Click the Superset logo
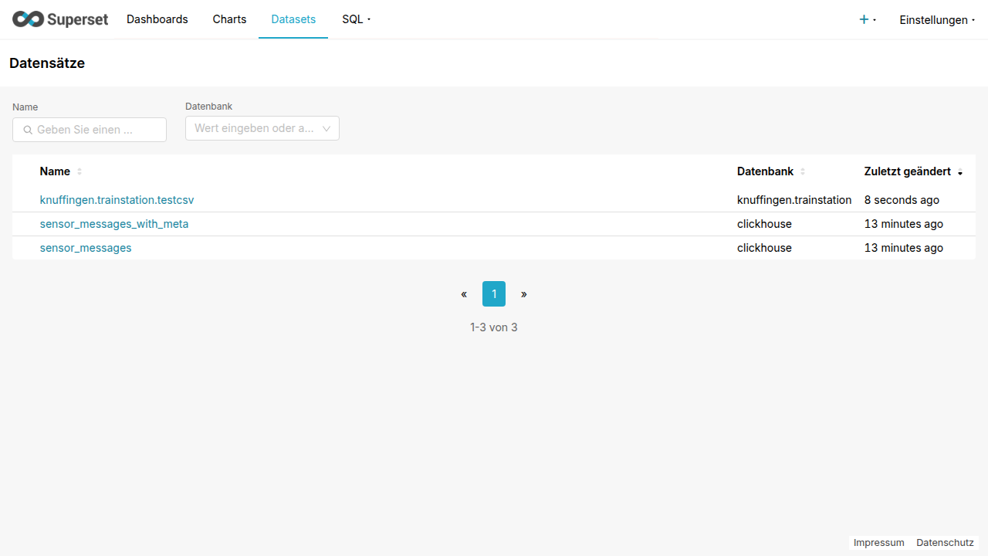This screenshot has height=556, width=988. [x=60, y=19]
